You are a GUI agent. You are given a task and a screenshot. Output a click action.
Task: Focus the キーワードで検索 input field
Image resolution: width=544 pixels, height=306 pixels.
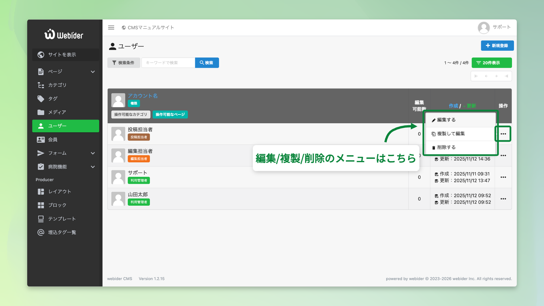tap(168, 63)
